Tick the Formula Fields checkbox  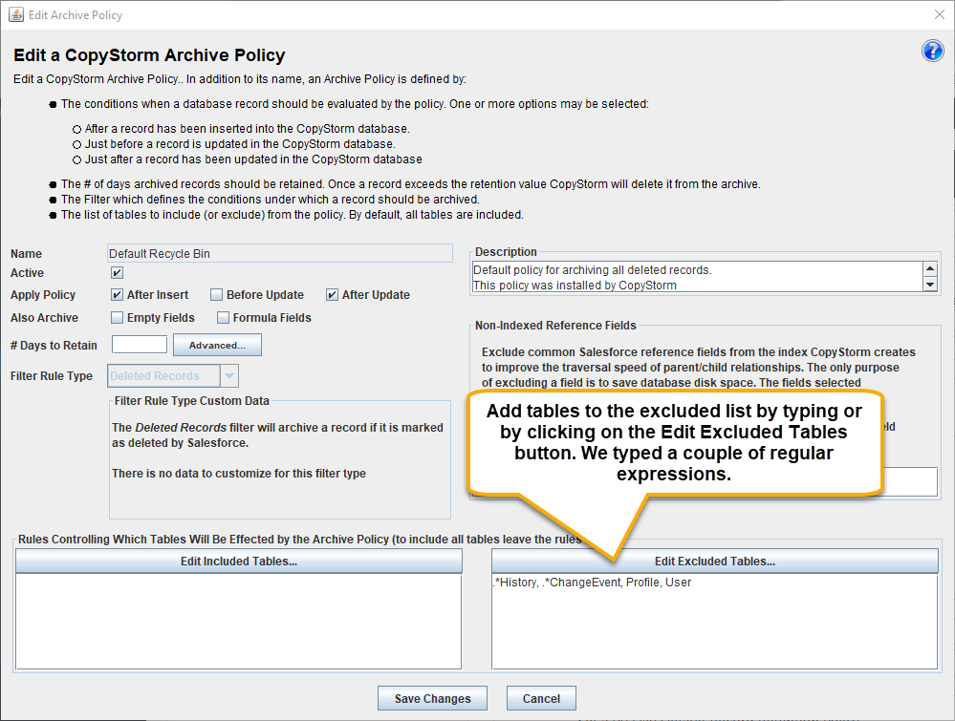tap(223, 318)
